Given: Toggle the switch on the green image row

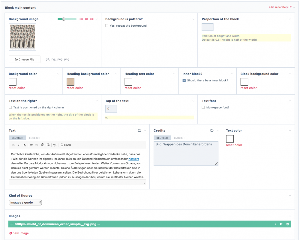Looking at the screenshot, I should (x=281, y=224).
